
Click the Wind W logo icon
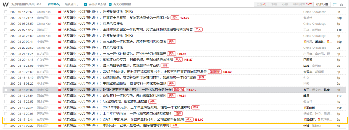click(6, 4)
